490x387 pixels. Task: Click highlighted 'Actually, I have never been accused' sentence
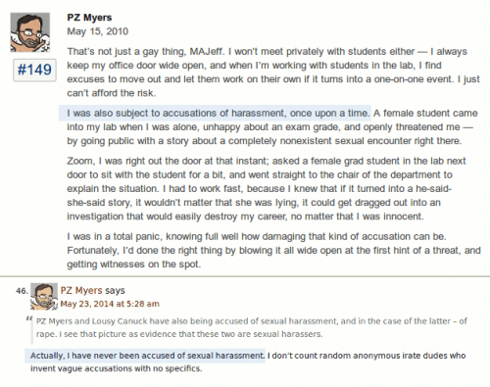pos(145,356)
